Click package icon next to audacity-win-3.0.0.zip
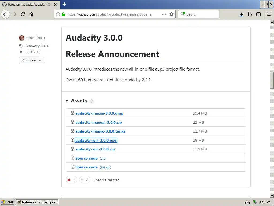The height and width of the screenshot is (206, 274). click(72, 149)
